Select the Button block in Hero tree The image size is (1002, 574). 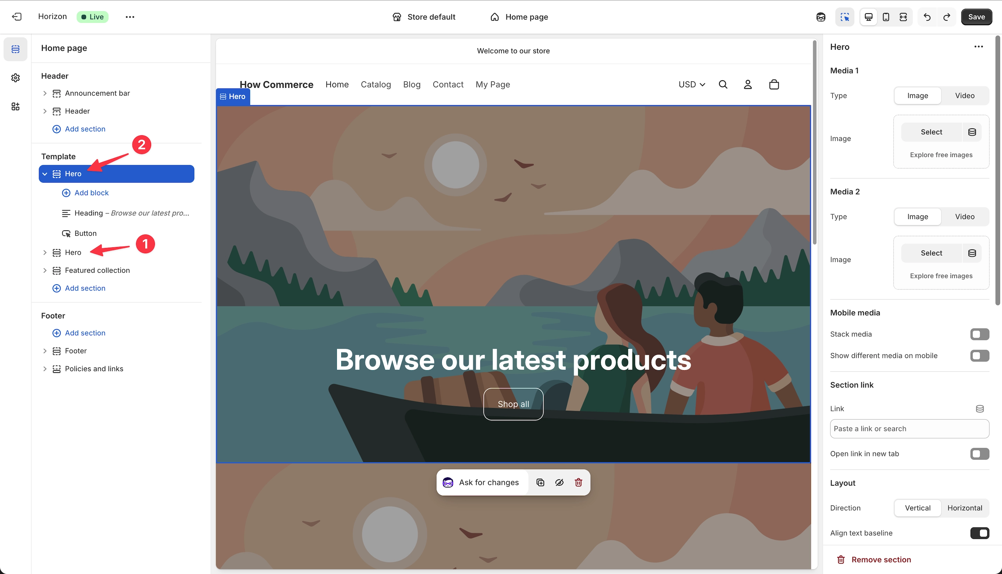point(79,233)
